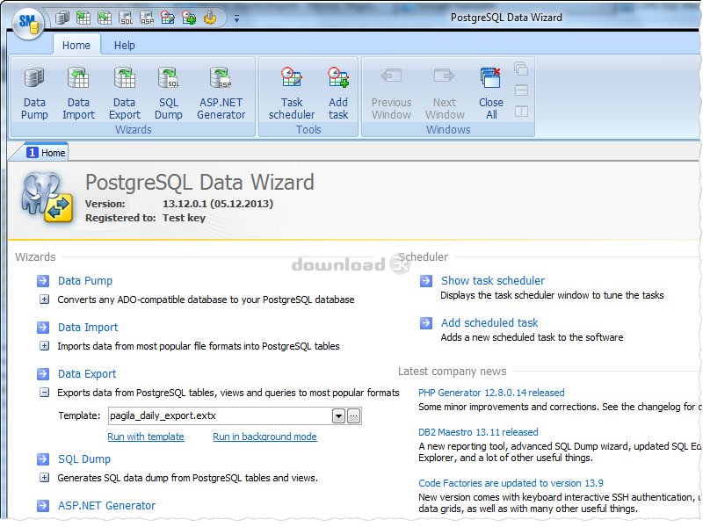The width and height of the screenshot is (703, 527).
Task: Click the arrow icon beside ASP.NET Generator
Action: 43,506
